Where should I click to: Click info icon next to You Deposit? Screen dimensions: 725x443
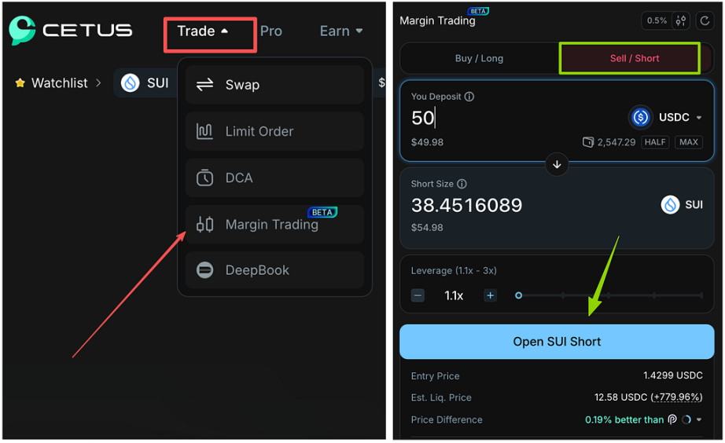[x=469, y=97]
